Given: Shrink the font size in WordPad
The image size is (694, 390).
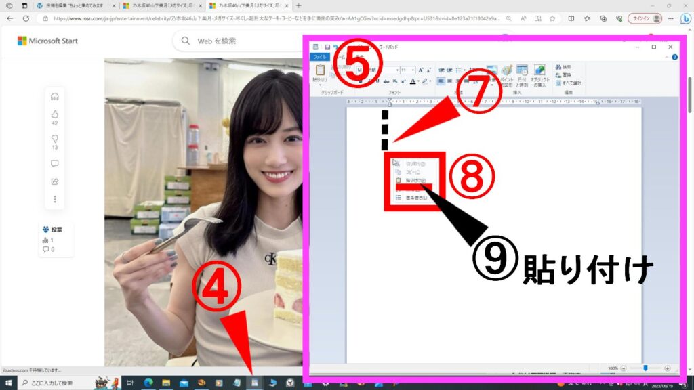Looking at the screenshot, I should tap(428, 70).
